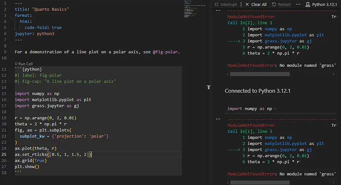Toggle truncation icon on second error output

coord(334,125)
